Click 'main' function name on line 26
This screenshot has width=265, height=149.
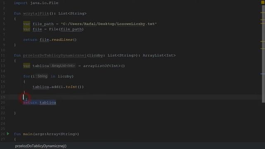[28, 134]
